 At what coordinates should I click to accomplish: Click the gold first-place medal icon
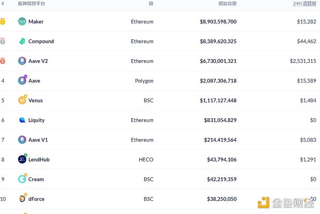[x=3, y=21]
